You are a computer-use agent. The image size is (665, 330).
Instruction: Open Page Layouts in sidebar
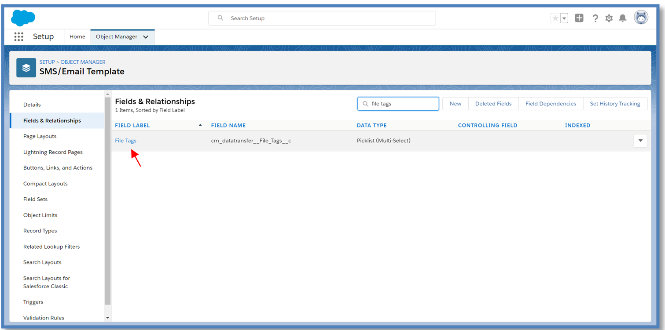tap(40, 136)
